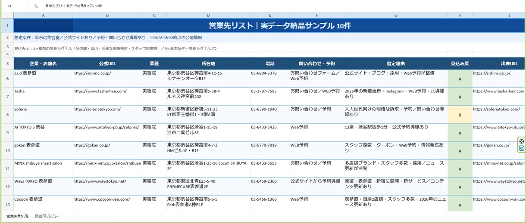
Task: Select column E header
Action: coord(270,15)
